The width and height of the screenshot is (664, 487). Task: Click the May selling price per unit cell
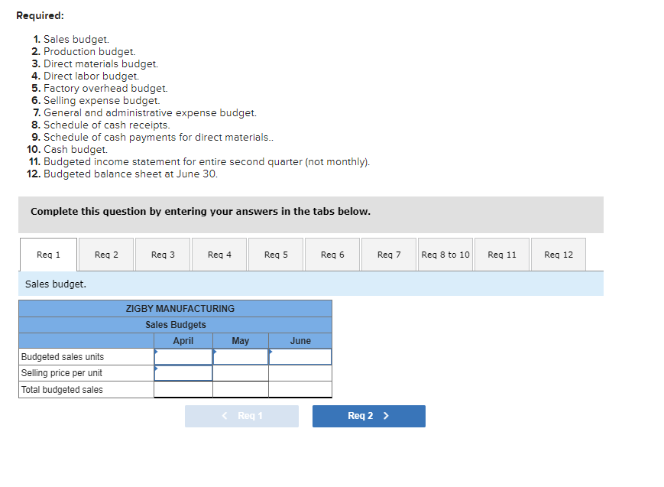pos(240,373)
